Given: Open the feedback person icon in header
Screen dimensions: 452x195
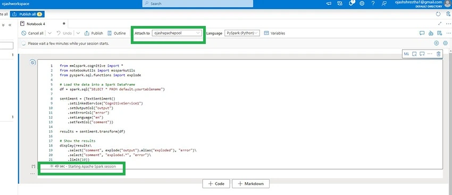Looking at the screenshot, I should 384,4.
